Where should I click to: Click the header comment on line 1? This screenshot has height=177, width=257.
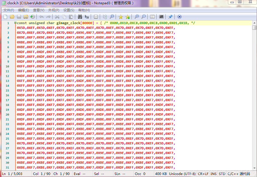pyautogui.click(x=150, y=23)
